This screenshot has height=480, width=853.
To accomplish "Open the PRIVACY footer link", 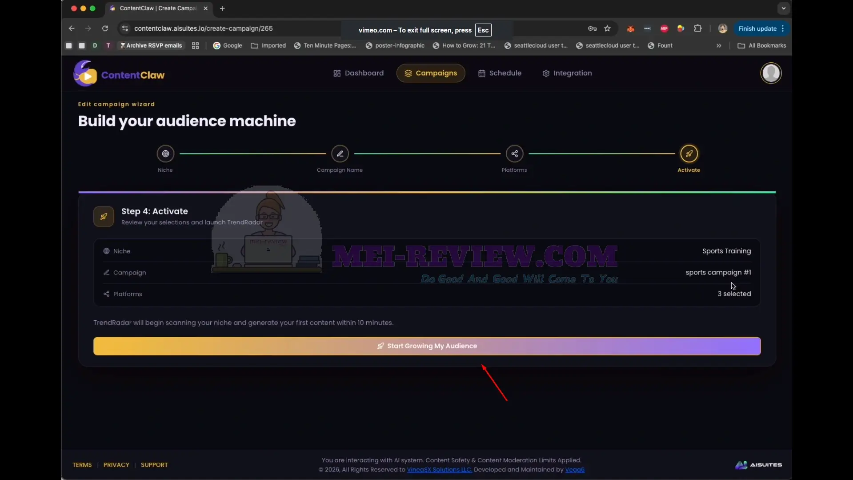I will coord(116,465).
